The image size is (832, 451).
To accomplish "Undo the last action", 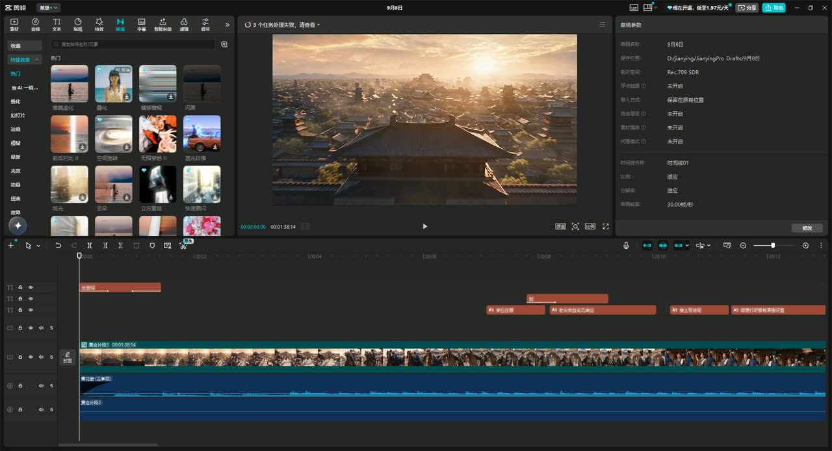I will (x=58, y=246).
